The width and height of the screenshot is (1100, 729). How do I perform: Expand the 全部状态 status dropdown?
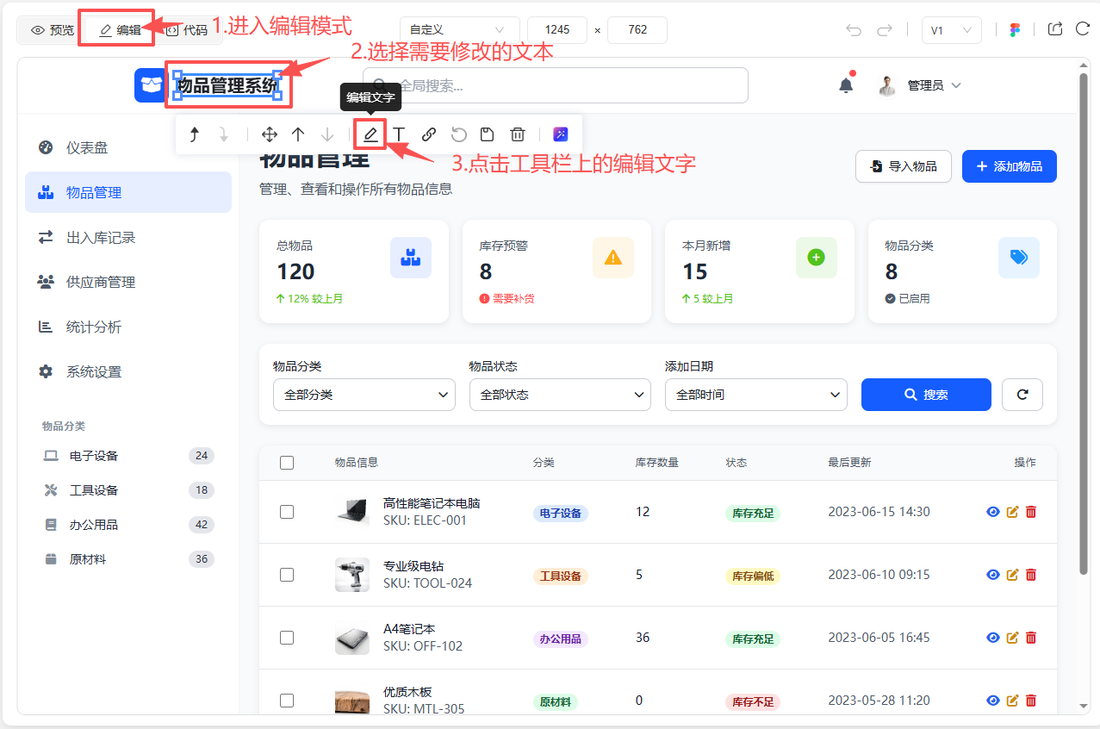pos(560,395)
